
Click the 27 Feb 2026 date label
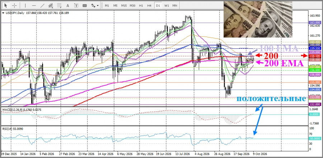[66, 154]
